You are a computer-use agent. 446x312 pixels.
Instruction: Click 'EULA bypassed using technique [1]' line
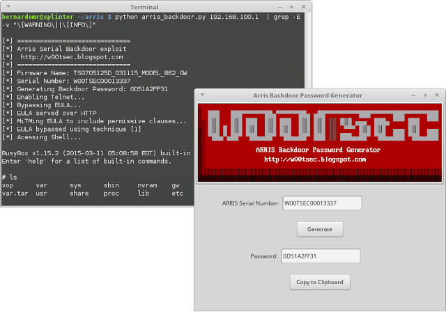[72, 130]
